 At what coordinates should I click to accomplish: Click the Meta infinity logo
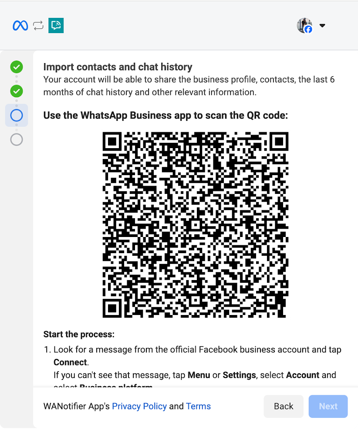click(20, 26)
